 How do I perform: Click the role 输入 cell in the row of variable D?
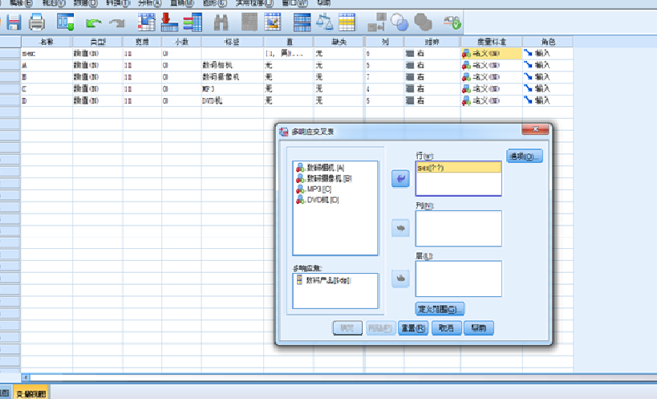(x=548, y=100)
